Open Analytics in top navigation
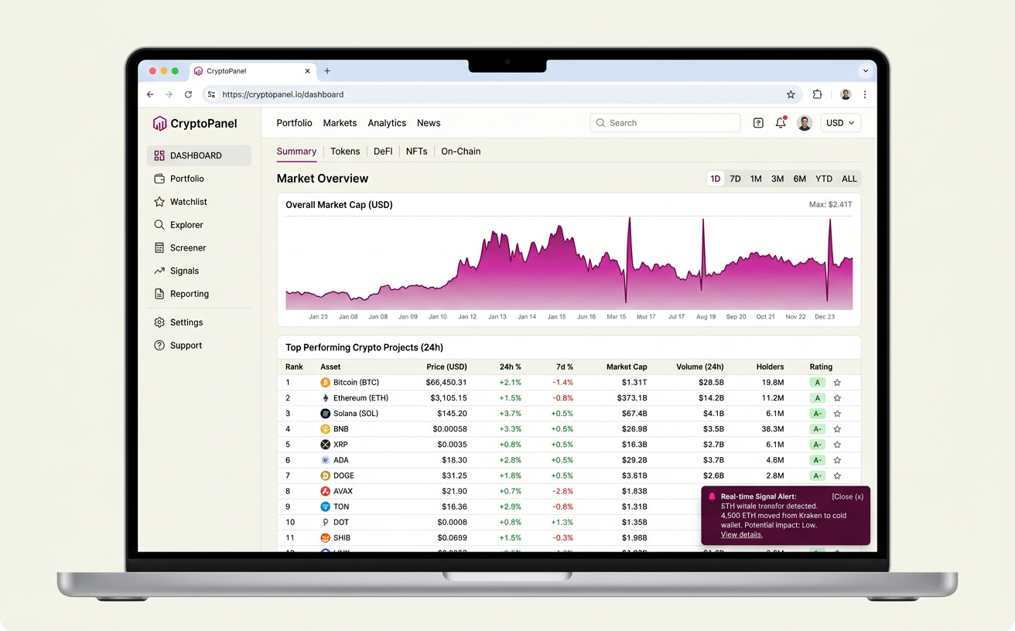 (387, 123)
